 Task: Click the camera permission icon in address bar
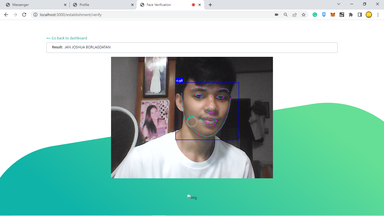tap(277, 15)
